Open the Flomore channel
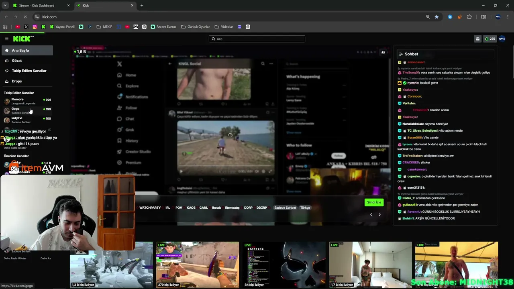The width and height of the screenshot is (514, 289). point(27,101)
